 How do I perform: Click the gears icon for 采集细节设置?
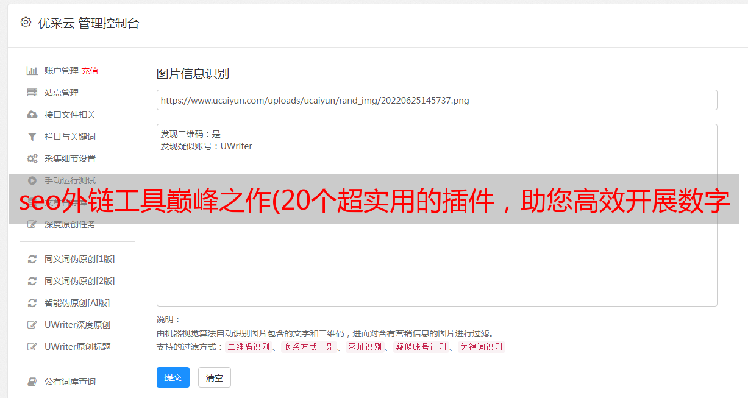tap(32, 158)
